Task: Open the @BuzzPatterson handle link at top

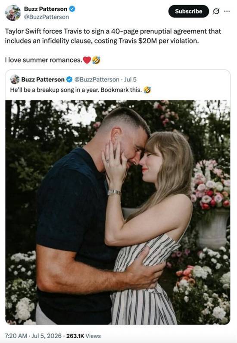Action: coord(46,17)
